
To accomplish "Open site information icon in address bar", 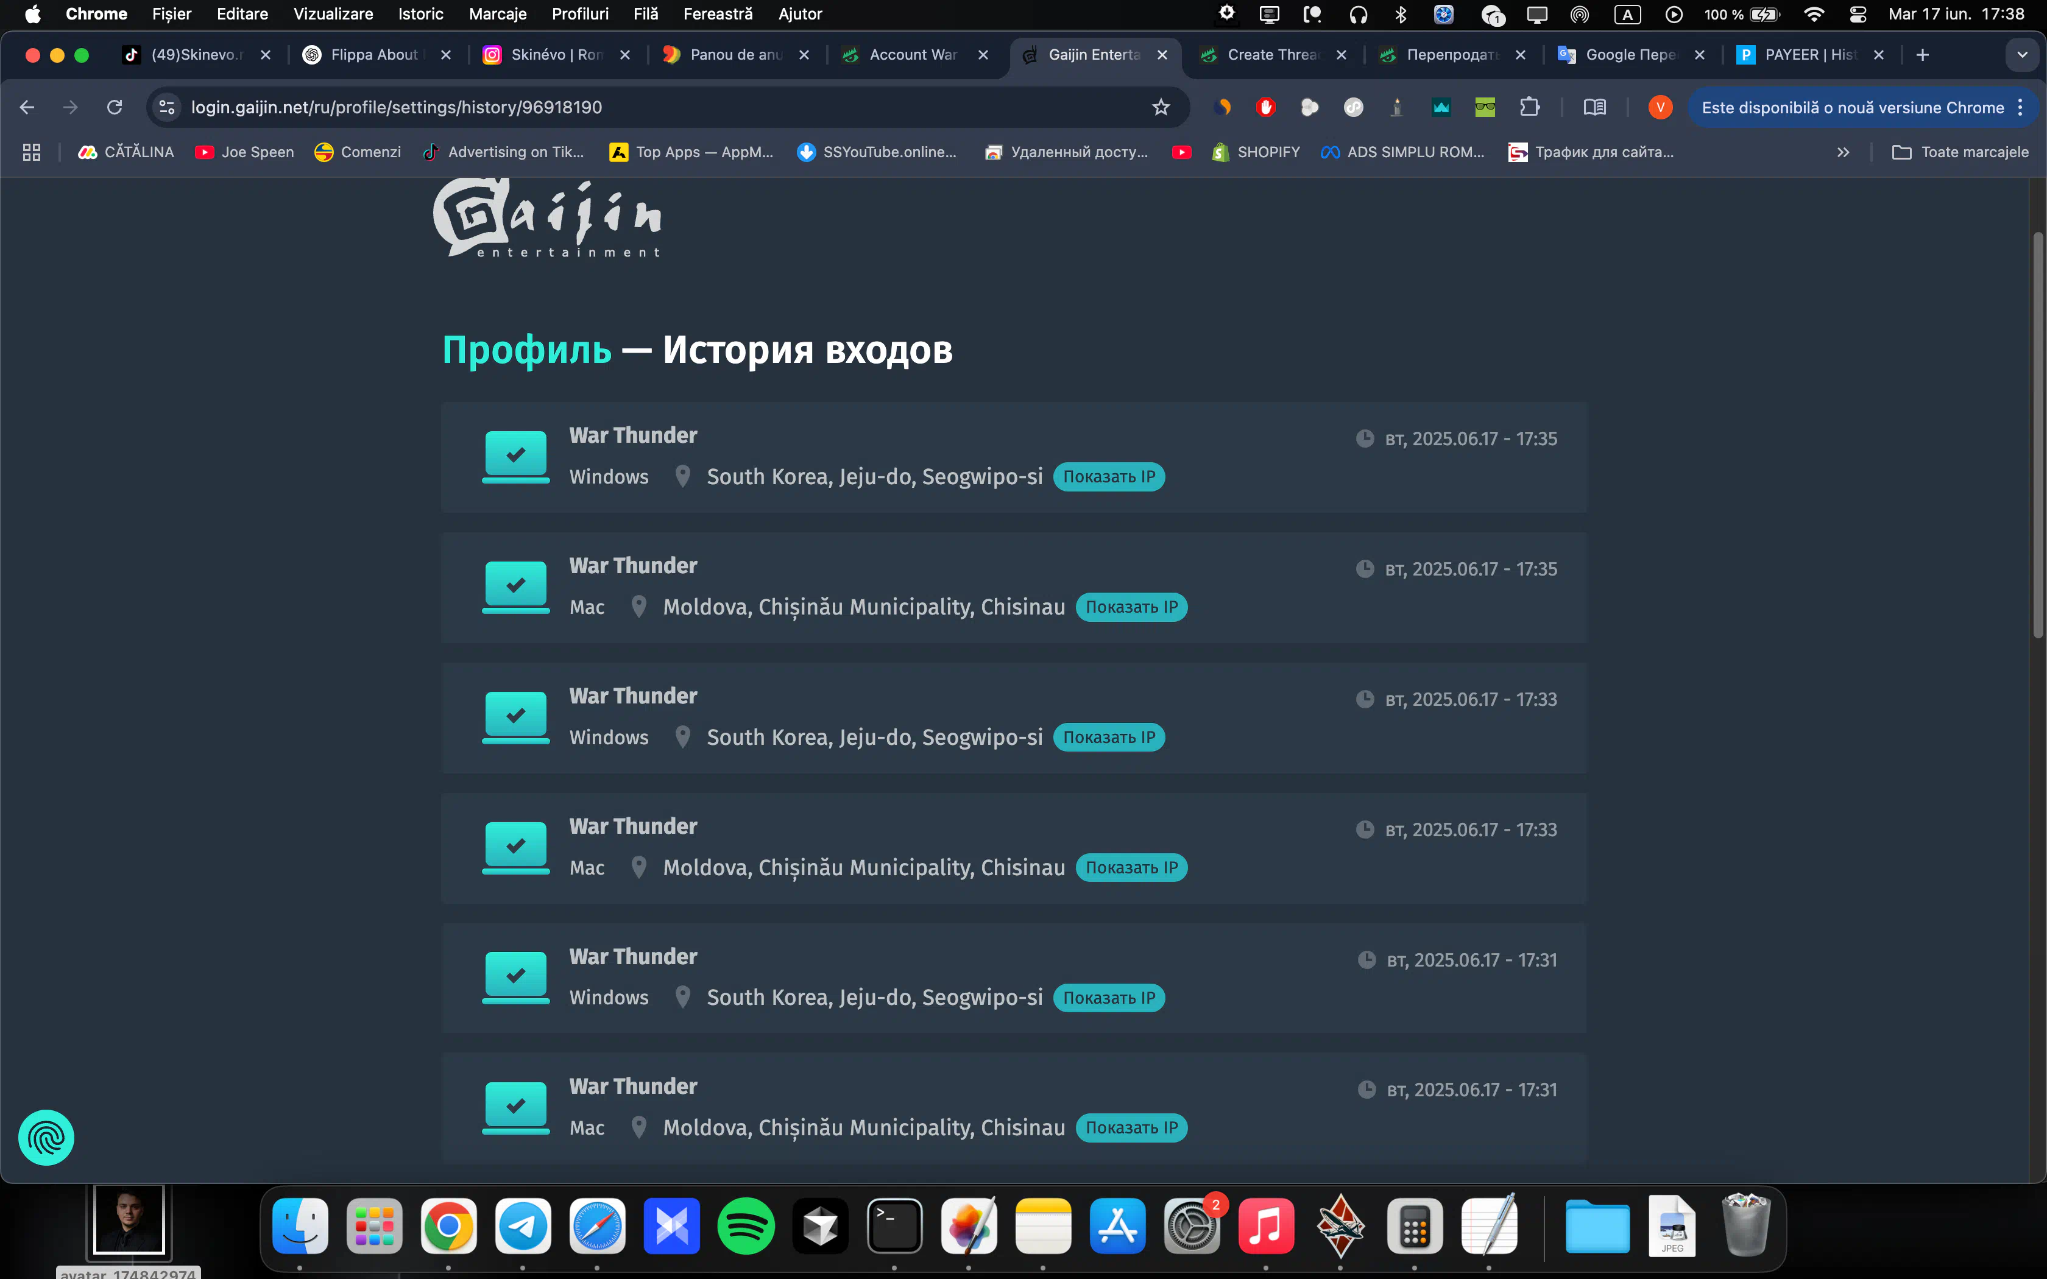I will pyautogui.click(x=167, y=107).
